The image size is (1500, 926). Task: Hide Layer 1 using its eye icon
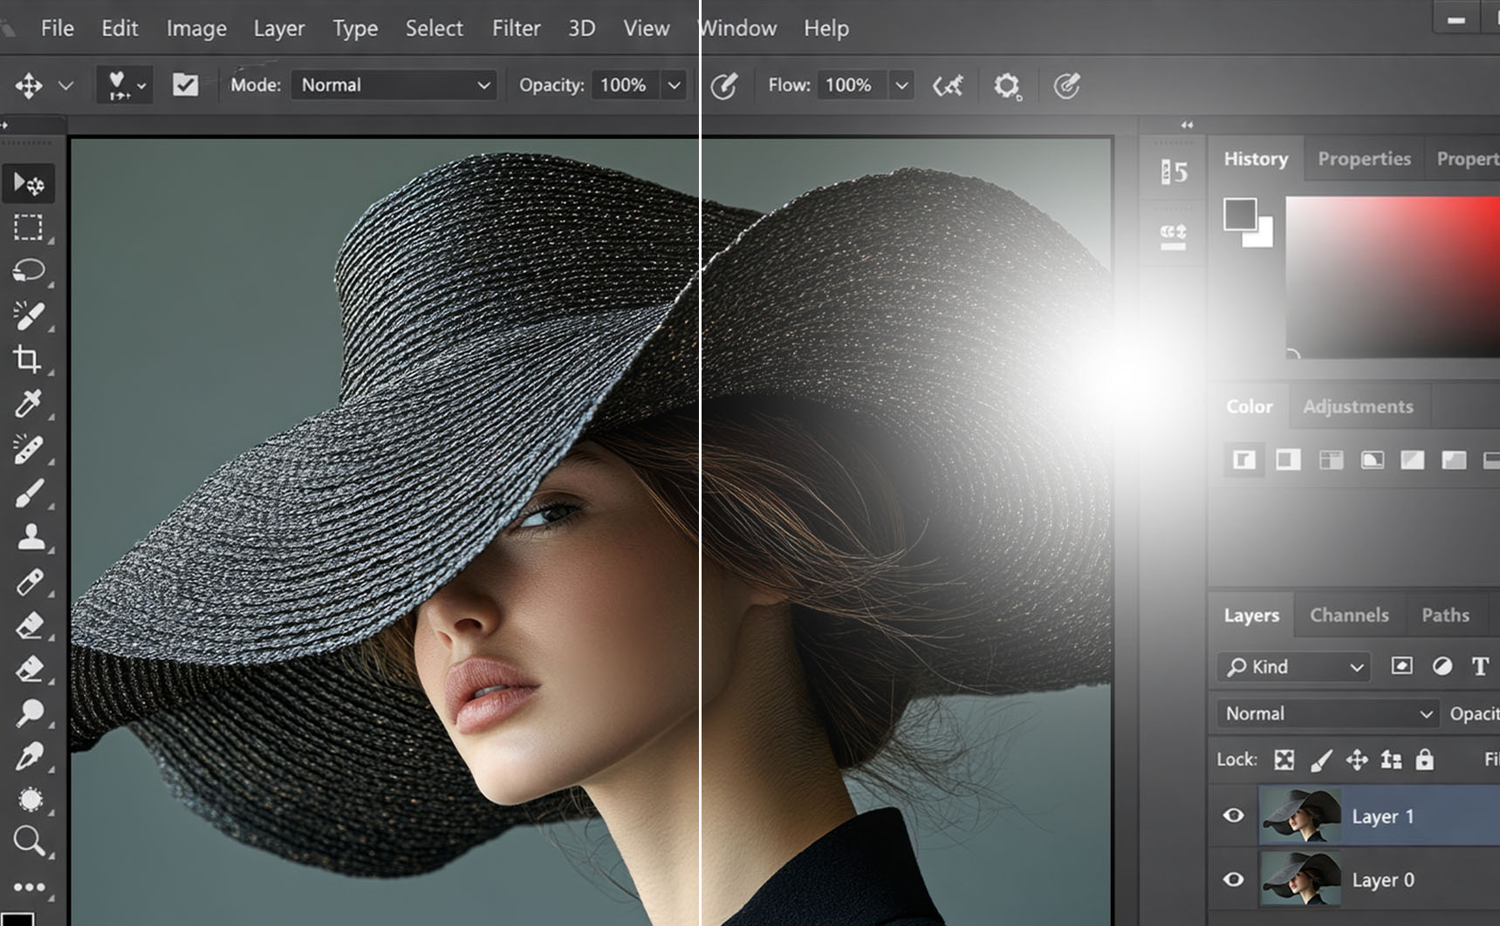click(x=1233, y=815)
